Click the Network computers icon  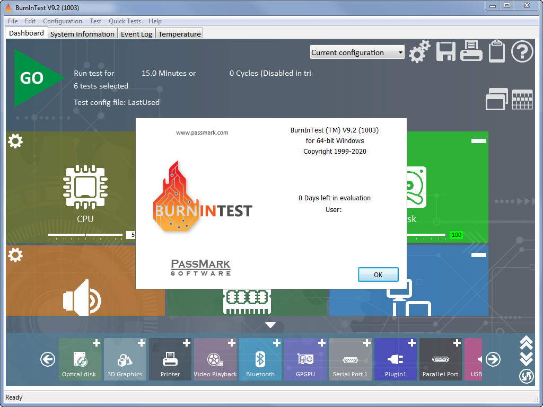(x=409, y=298)
